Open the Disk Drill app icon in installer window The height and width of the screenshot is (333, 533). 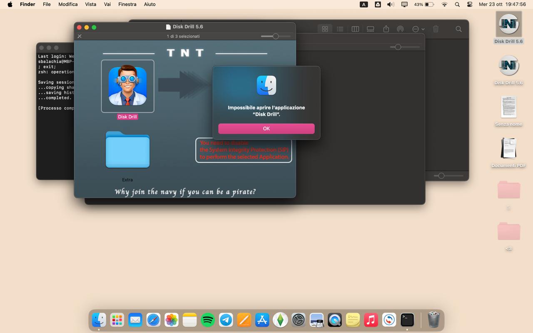pyautogui.click(x=127, y=86)
